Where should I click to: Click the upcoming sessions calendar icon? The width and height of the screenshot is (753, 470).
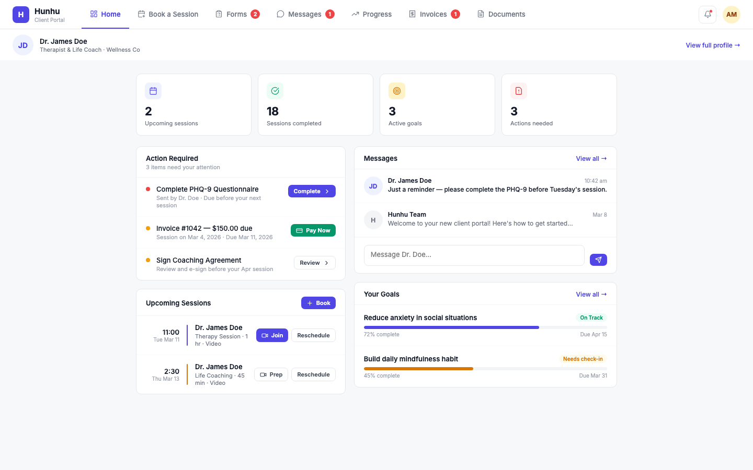click(x=153, y=91)
